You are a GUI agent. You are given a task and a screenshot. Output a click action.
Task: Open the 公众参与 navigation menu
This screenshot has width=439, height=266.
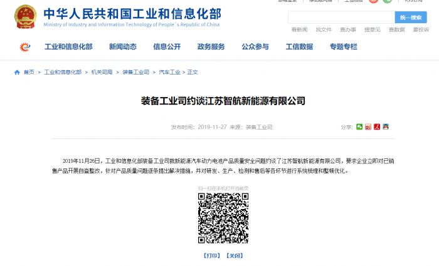[x=255, y=47]
